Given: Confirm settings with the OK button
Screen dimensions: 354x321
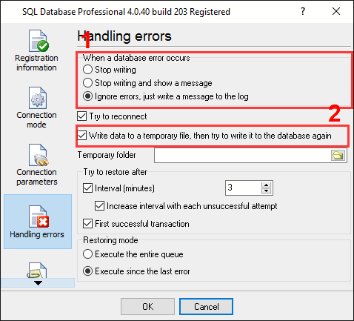Looking at the screenshot, I should pos(147,306).
